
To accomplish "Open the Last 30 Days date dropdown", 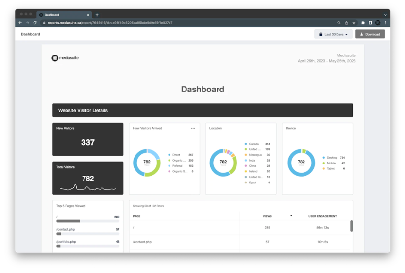I will pos(333,34).
